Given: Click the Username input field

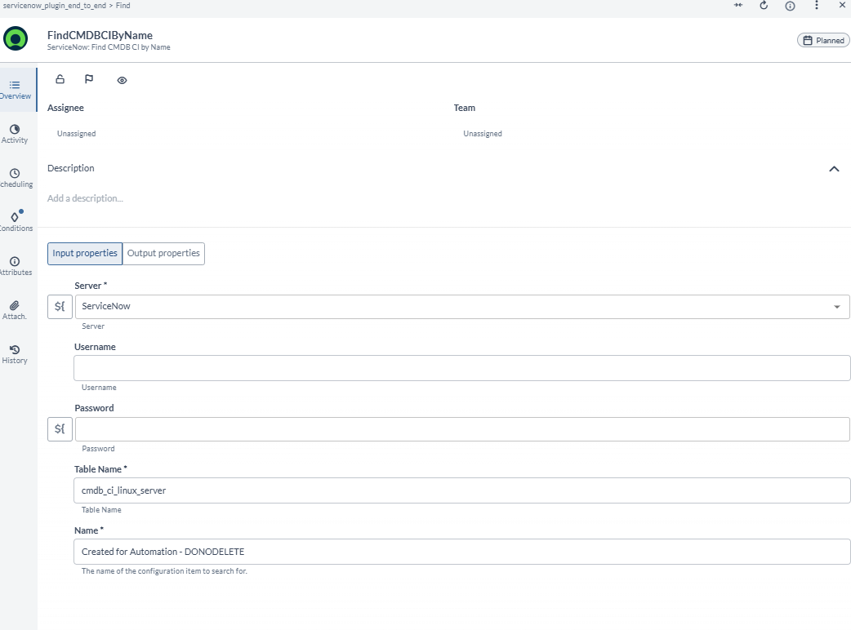Looking at the screenshot, I should (461, 367).
